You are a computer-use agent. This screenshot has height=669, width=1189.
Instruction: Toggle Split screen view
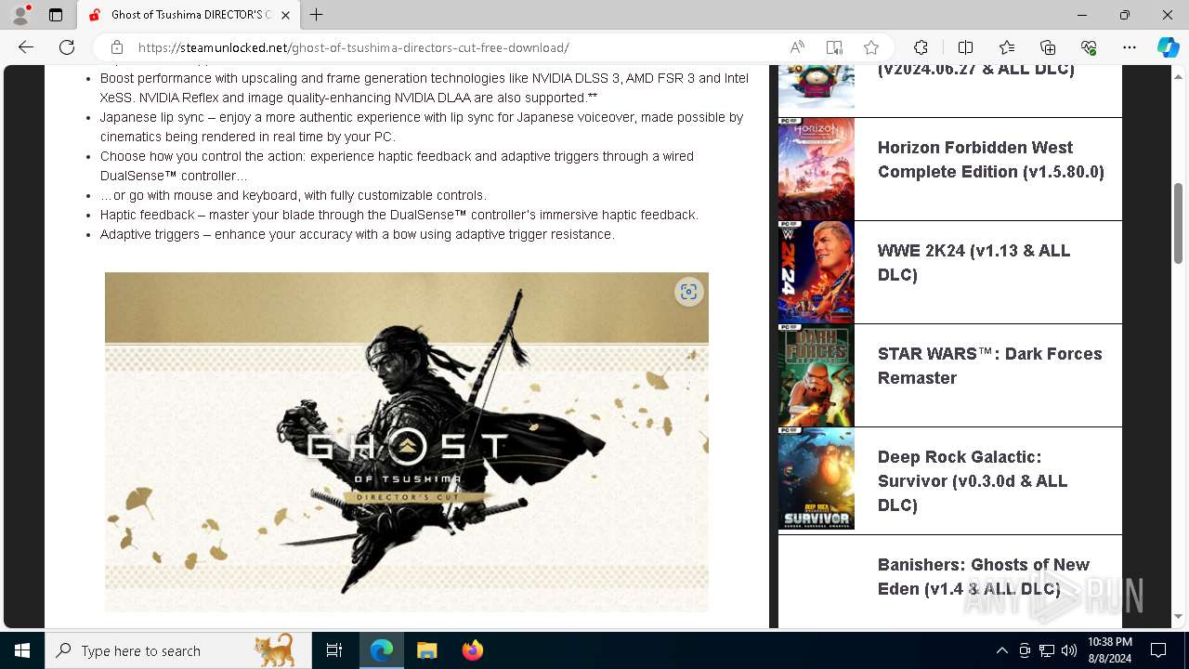tap(965, 47)
